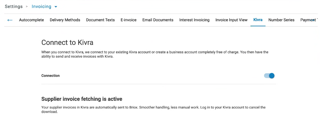Image resolution: width=320 pixels, height=125 pixels.
Task: Click the right arrow to scroll tabs forward
Action: [x=312, y=20]
